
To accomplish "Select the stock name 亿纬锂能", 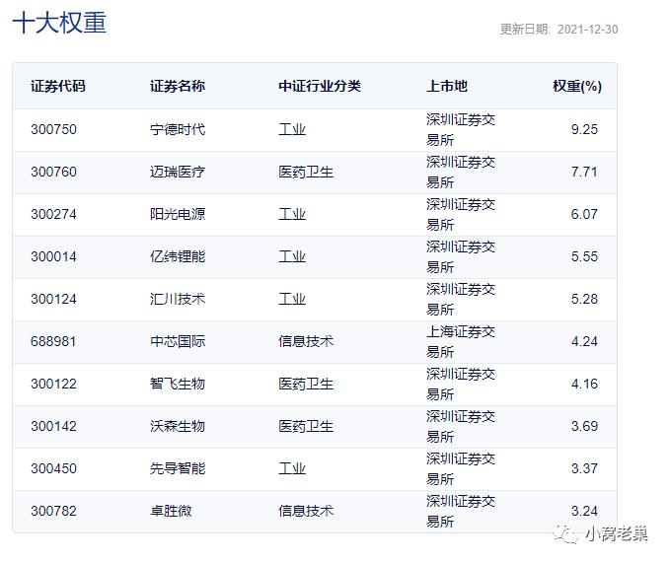I will [178, 256].
